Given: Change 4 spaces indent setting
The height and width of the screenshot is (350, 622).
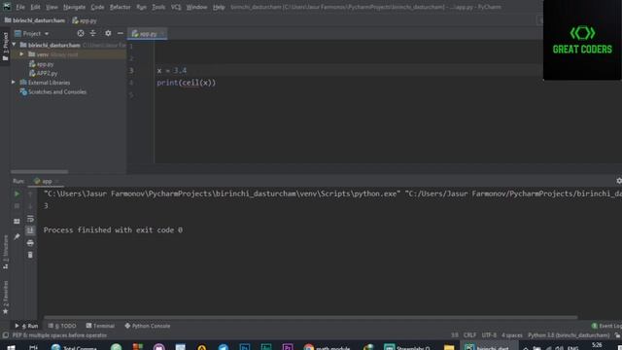Looking at the screenshot, I should point(512,335).
